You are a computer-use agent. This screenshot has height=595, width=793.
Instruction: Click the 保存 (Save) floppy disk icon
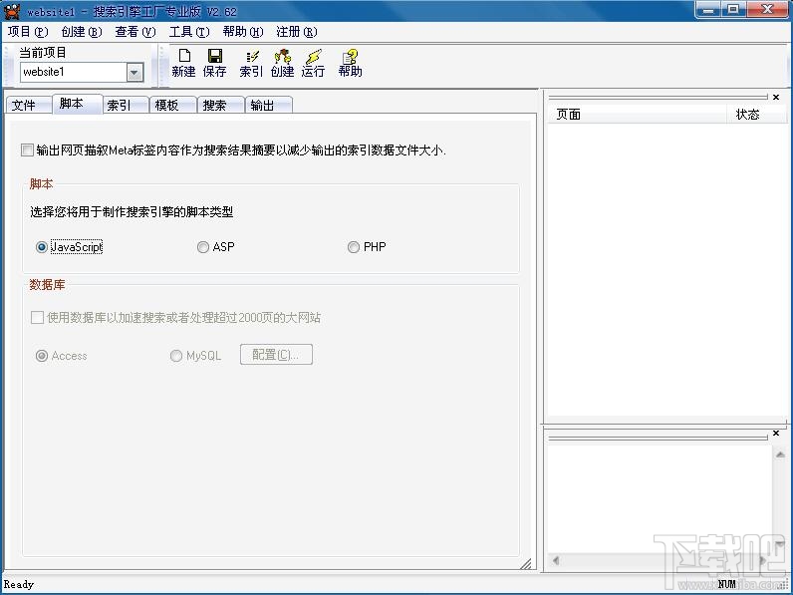pos(214,63)
